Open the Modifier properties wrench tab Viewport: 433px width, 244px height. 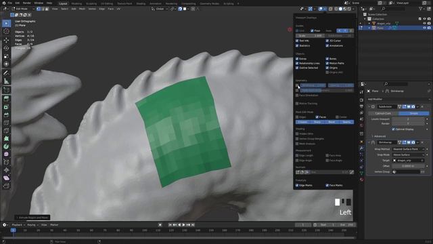[x=361, y=148]
